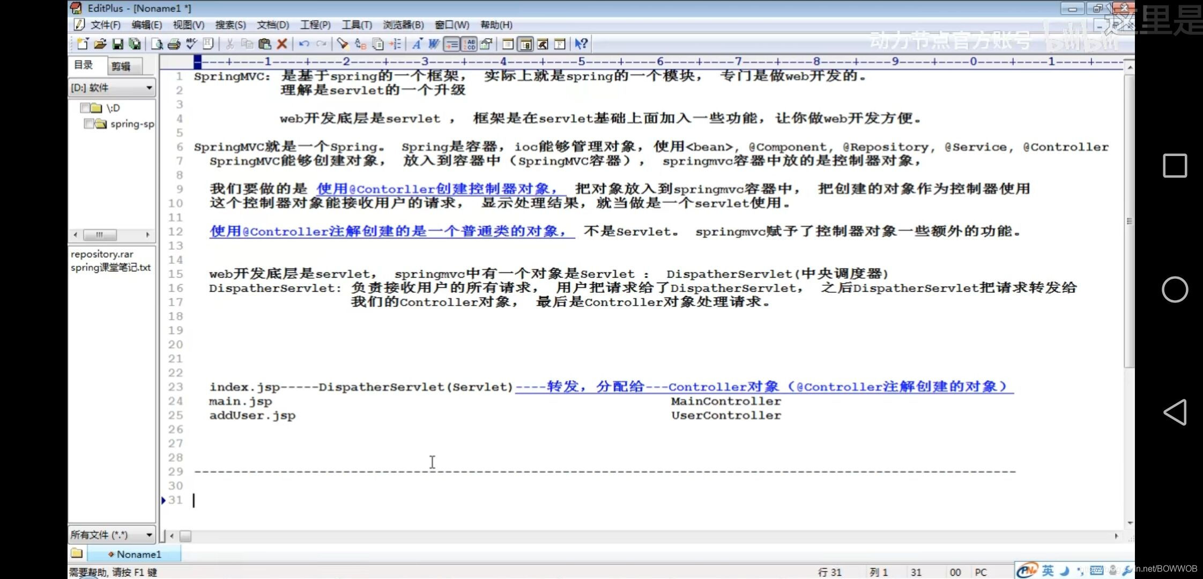Click the Save icon in toolbar
Viewport: 1203px width, 579px height.
tap(117, 44)
